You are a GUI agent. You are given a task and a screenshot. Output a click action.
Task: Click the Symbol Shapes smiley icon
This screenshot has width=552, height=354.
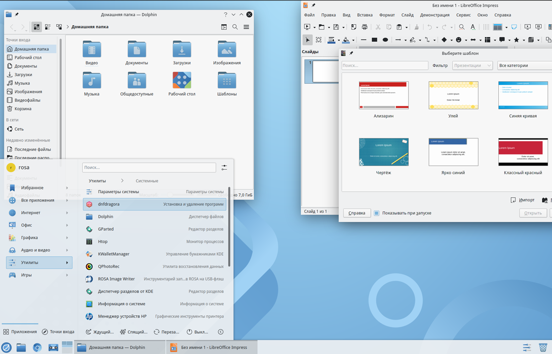pyautogui.click(x=458, y=40)
